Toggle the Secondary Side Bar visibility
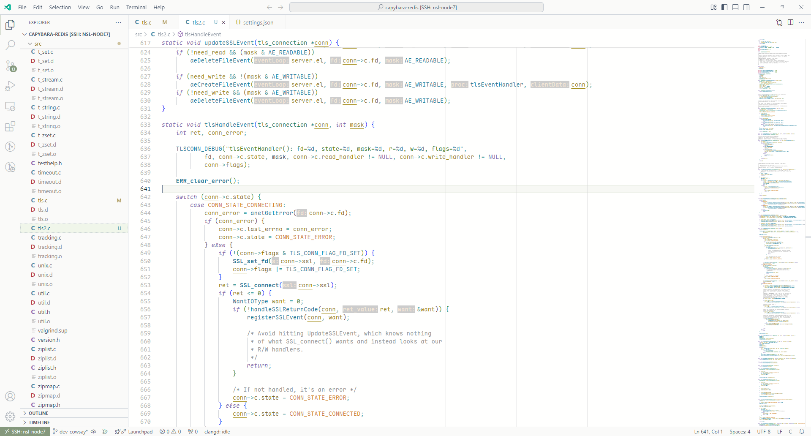This screenshot has width=811, height=436. coord(746,7)
